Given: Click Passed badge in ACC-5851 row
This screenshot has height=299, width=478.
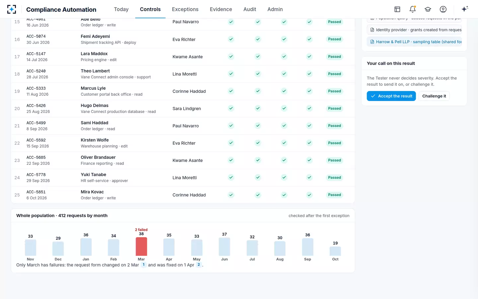Looking at the screenshot, I should tap(335, 195).
